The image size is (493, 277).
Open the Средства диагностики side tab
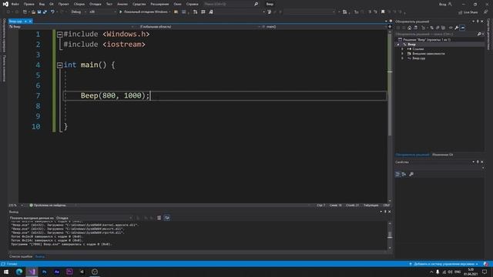tap(488, 34)
